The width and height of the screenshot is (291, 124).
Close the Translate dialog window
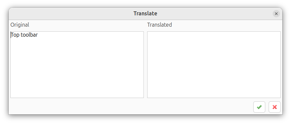click(276, 14)
